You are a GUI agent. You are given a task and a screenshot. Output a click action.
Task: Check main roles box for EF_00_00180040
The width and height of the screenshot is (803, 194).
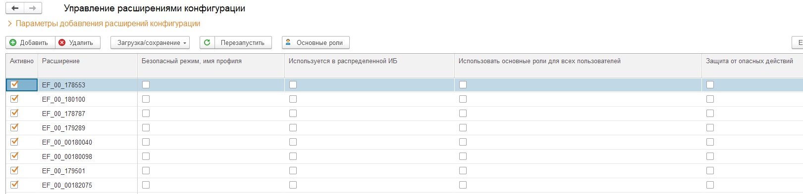(463, 142)
